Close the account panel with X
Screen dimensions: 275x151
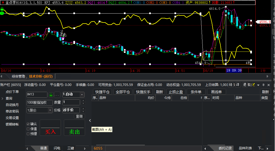pyautogui.click(x=268, y=85)
